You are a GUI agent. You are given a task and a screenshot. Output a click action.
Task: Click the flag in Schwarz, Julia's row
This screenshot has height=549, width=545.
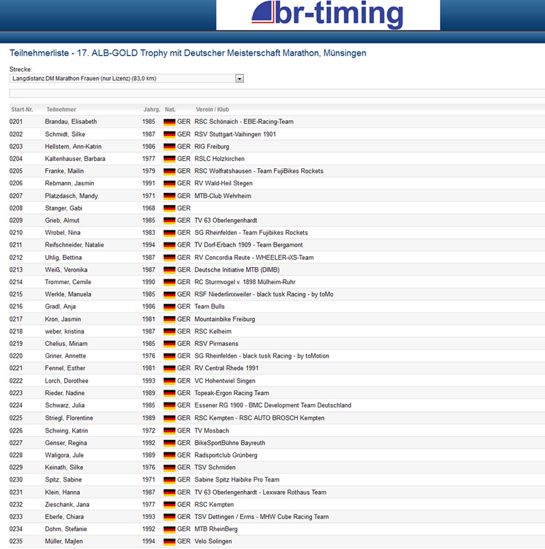170,405
